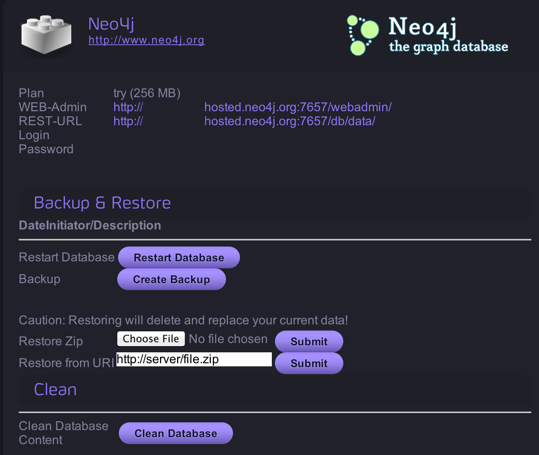Click the Backup & Restore section heading
The height and width of the screenshot is (455, 539).
click(102, 203)
